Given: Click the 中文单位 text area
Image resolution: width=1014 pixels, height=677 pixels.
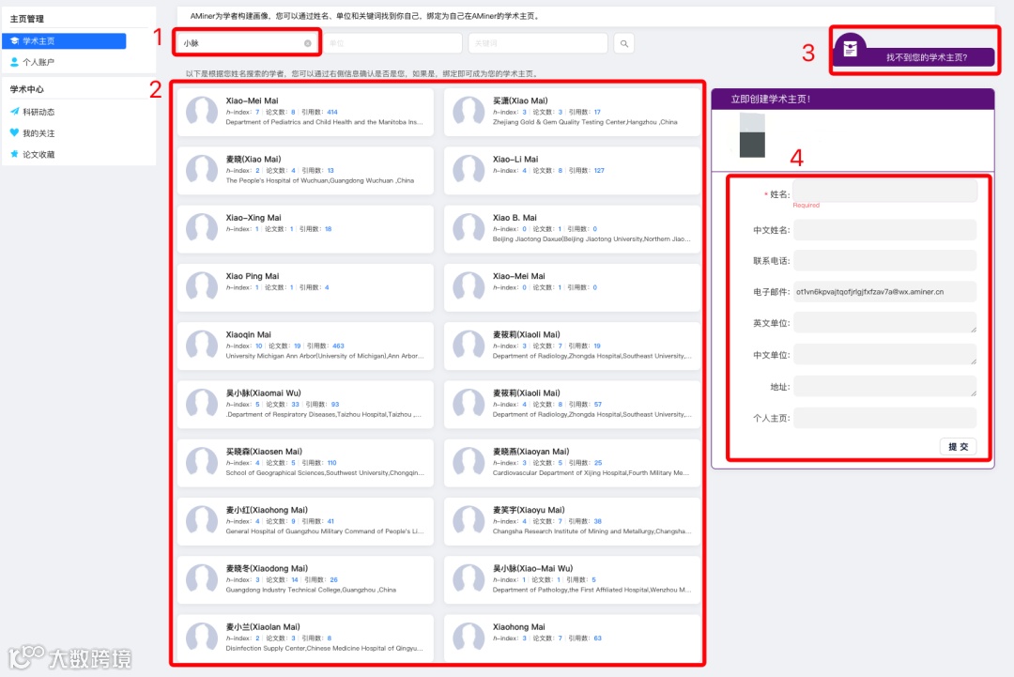Looking at the screenshot, I should [x=884, y=354].
